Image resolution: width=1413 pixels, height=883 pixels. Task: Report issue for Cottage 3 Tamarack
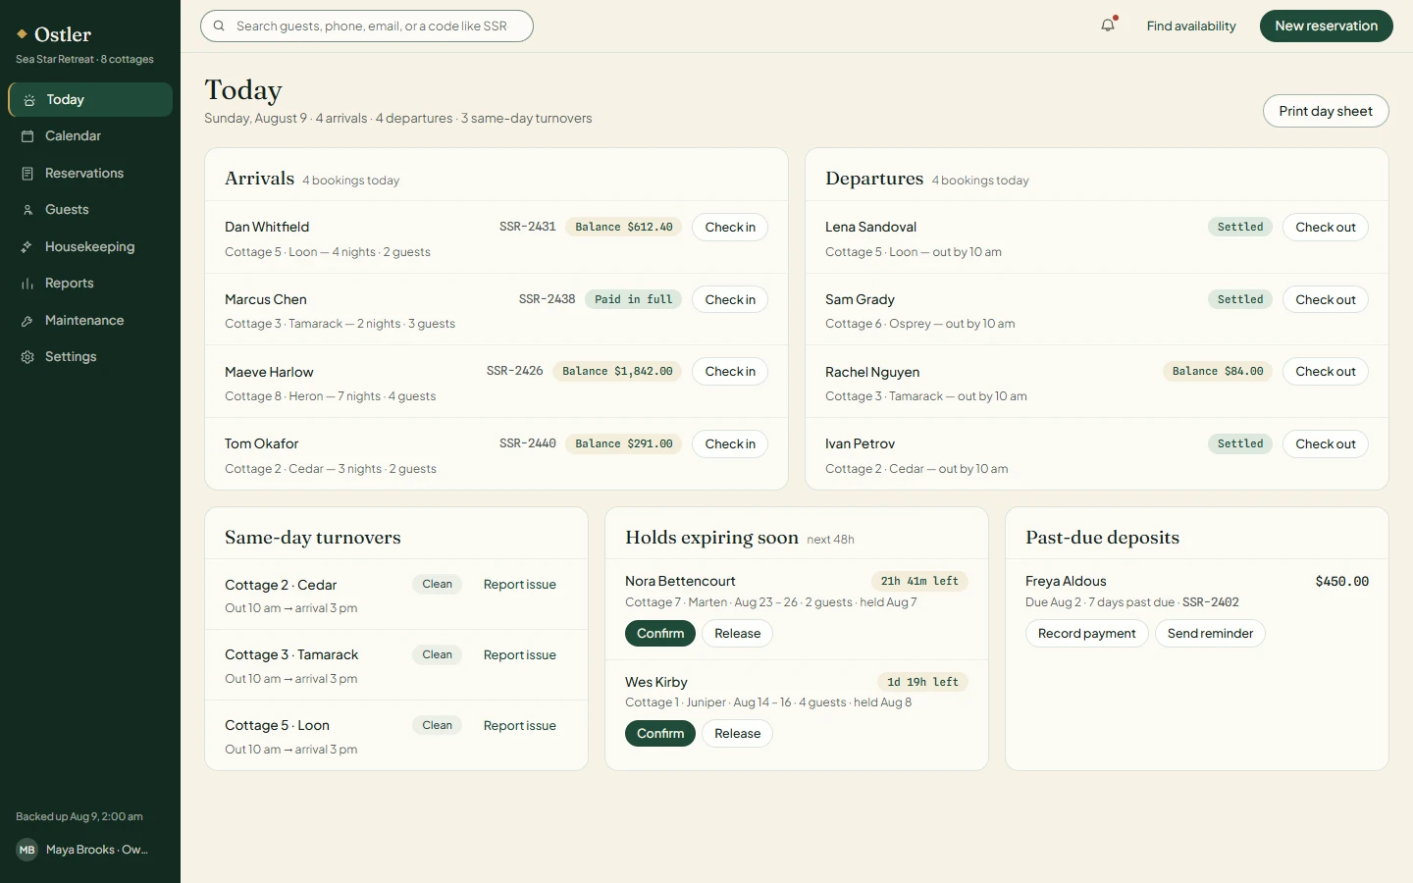click(520, 655)
